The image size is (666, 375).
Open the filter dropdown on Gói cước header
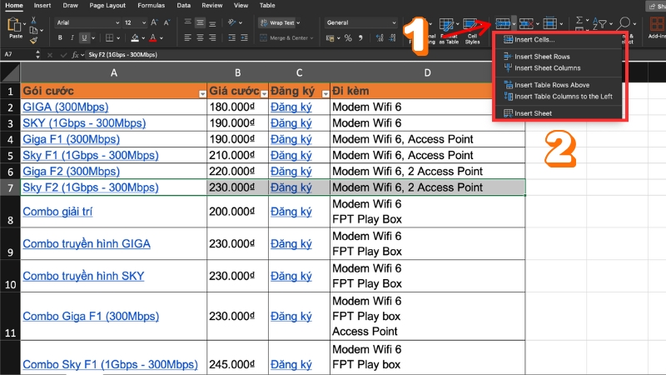coord(202,93)
